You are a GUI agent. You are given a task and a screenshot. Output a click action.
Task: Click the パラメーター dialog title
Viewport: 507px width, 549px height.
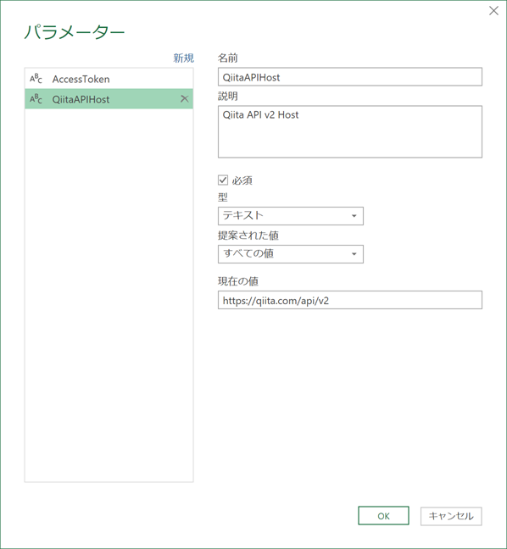point(75,32)
